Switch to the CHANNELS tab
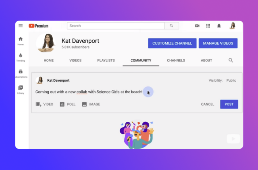The height and width of the screenshot is (170, 258). pyautogui.click(x=176, y=60)
